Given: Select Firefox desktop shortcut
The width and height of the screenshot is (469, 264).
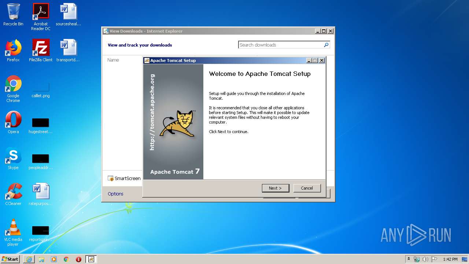Looking at the screenshot, I should (x=13, y=51).
